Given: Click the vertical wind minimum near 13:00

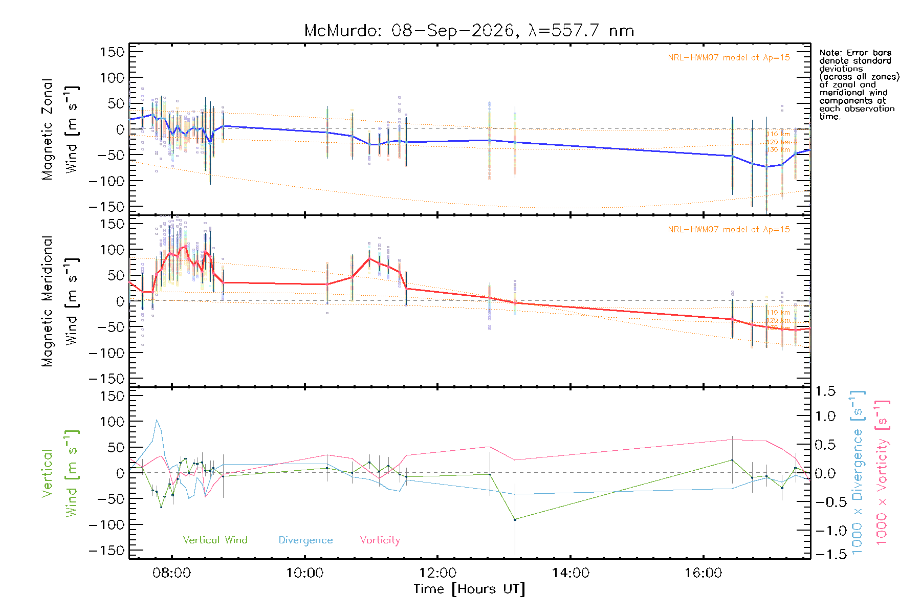Looking at the screenshot, I should (515, 519).
